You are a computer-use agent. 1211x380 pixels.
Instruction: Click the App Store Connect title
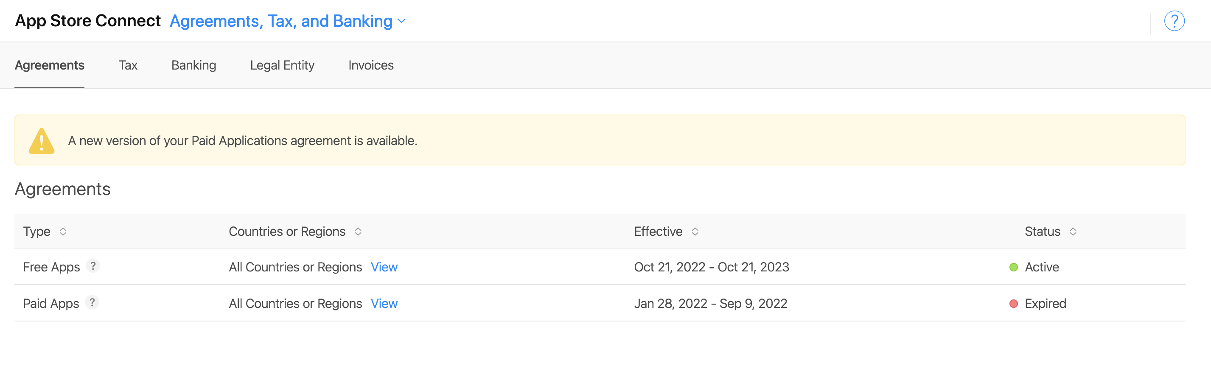pos(88,21)
